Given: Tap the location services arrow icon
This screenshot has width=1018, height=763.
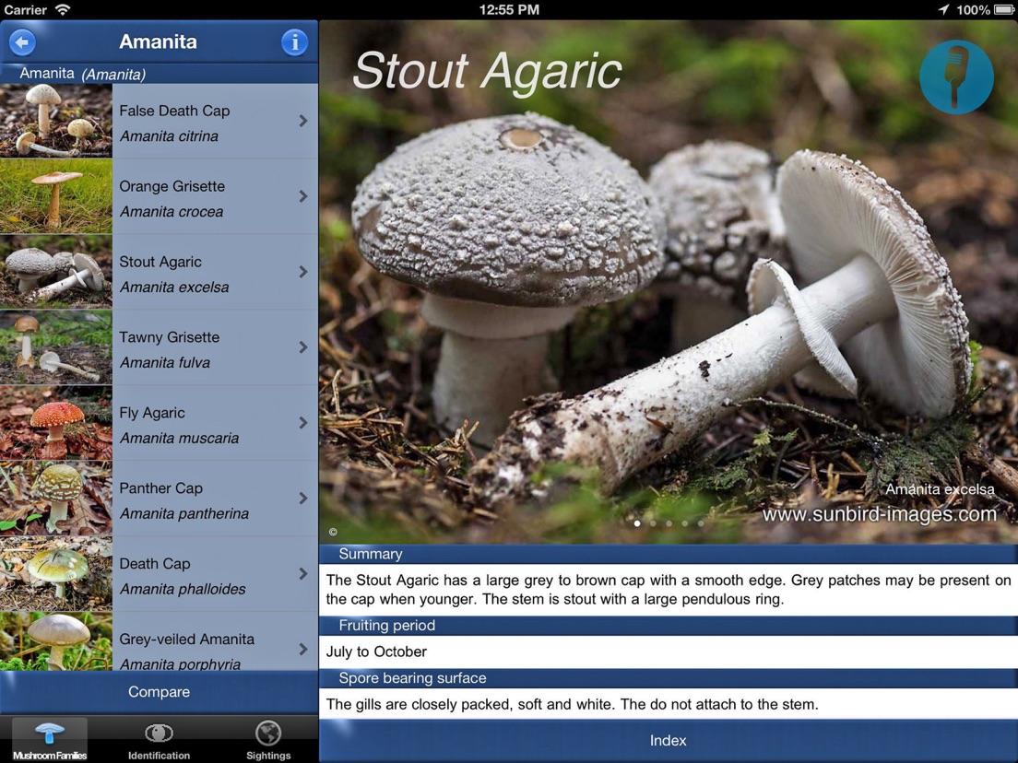Looking at the screenshot, I should click(944, 9).
